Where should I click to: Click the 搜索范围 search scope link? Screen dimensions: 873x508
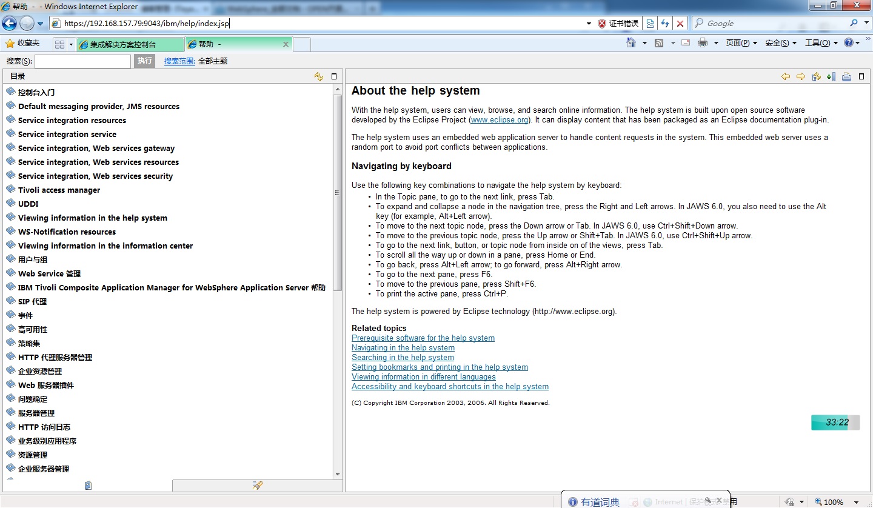179,61
